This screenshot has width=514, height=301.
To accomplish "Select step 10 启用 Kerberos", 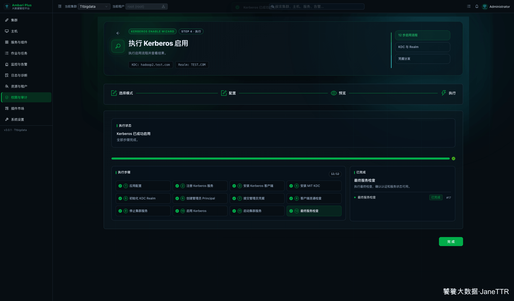I will point(200,211).
